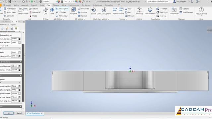This screenshot has height=119, width=212.
Task: Select the Horizontal 3D milling tool
Action: [x=84, y=9]
